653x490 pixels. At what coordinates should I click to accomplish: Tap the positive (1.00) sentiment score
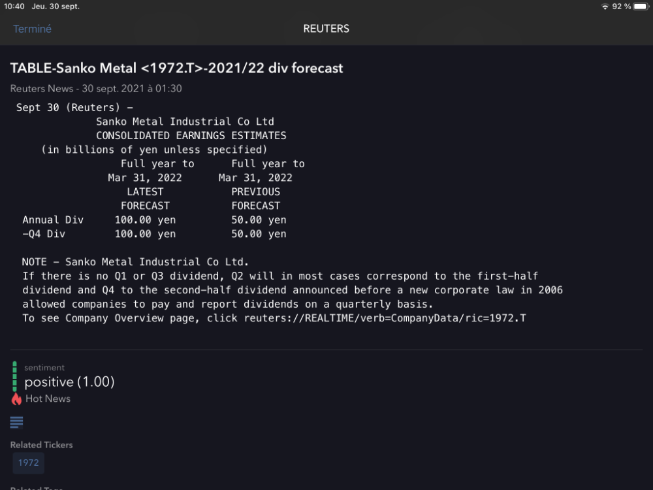(69, 382)
